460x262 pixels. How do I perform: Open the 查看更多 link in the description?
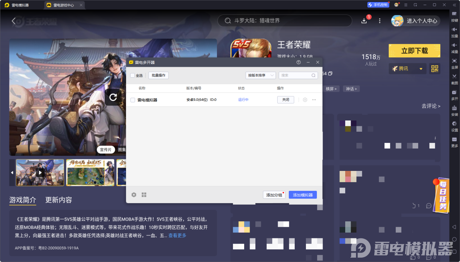[x=177, y=236]
